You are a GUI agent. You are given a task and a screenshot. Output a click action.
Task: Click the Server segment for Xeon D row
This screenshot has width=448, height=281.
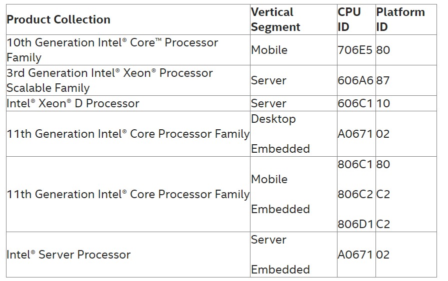pos(268,103)
